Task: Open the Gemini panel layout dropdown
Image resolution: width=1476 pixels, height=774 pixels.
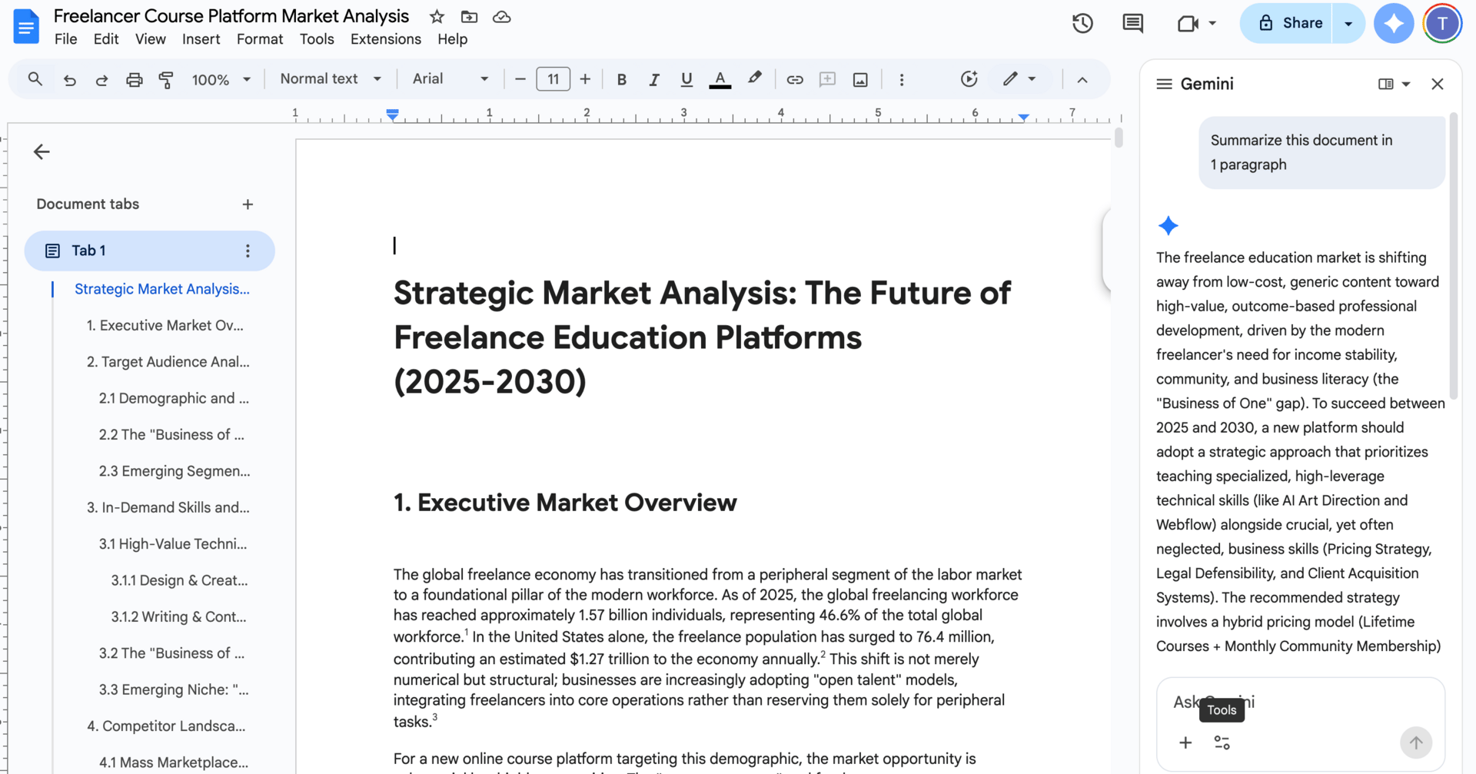Action: 1394,84
